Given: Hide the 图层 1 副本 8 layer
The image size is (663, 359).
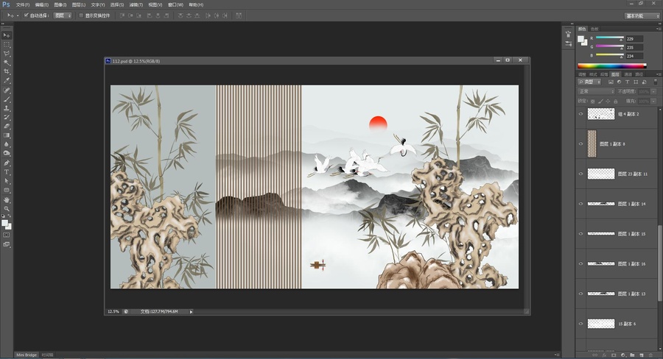Looking at the screenshot, I should coord(580,144).
